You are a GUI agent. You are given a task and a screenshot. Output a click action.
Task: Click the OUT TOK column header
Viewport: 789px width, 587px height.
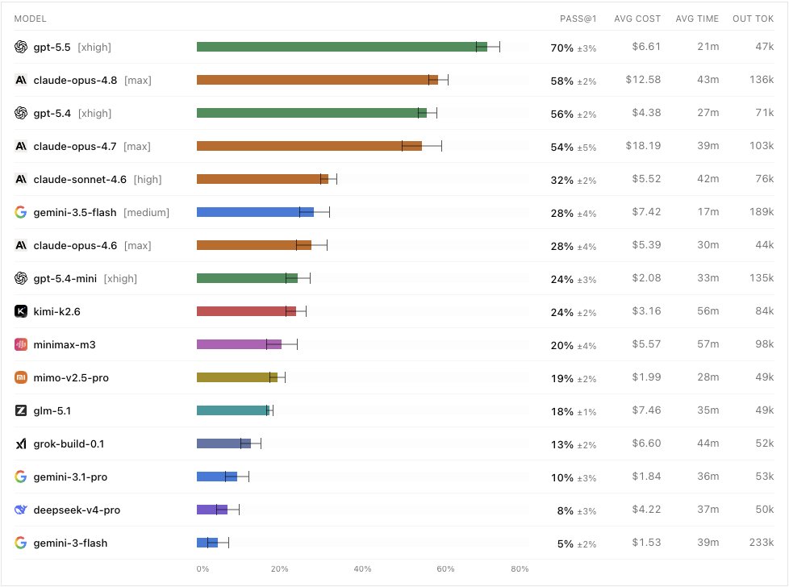click(753, 19)
